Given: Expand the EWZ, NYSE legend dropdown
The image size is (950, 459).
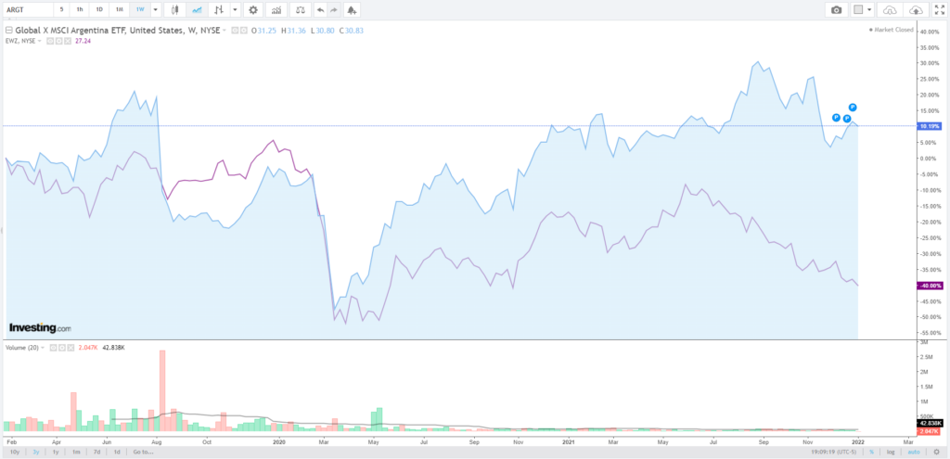Looking at the screenshot, I should pyautogui.click(x=39, y=41).
